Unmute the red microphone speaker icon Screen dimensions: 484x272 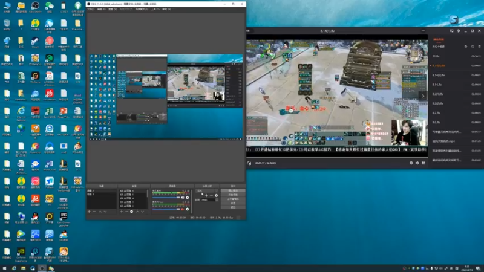click(183, 209)
